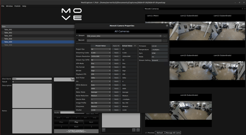This screenshot has width=246, height=135.
Task: Open the ellipsis button beside Stream preset
Action: 164,36
